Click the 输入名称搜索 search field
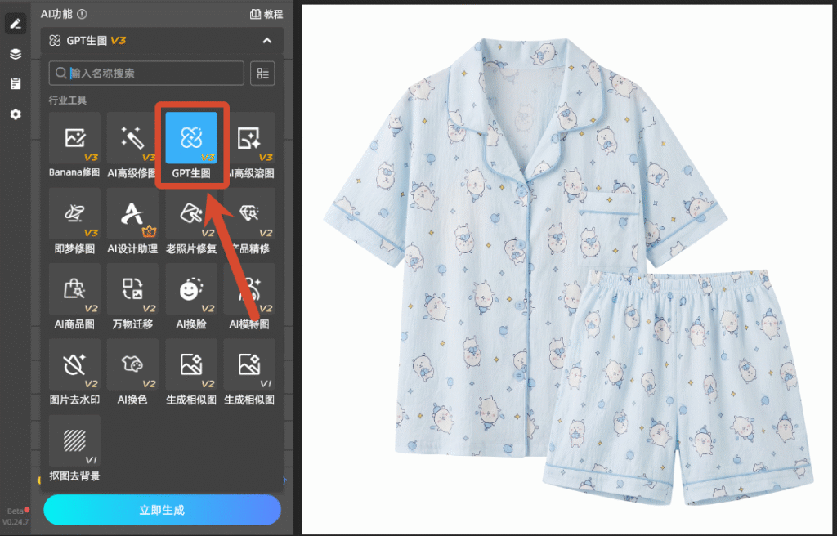Screen dimensions: 837x536 (146, 74)
